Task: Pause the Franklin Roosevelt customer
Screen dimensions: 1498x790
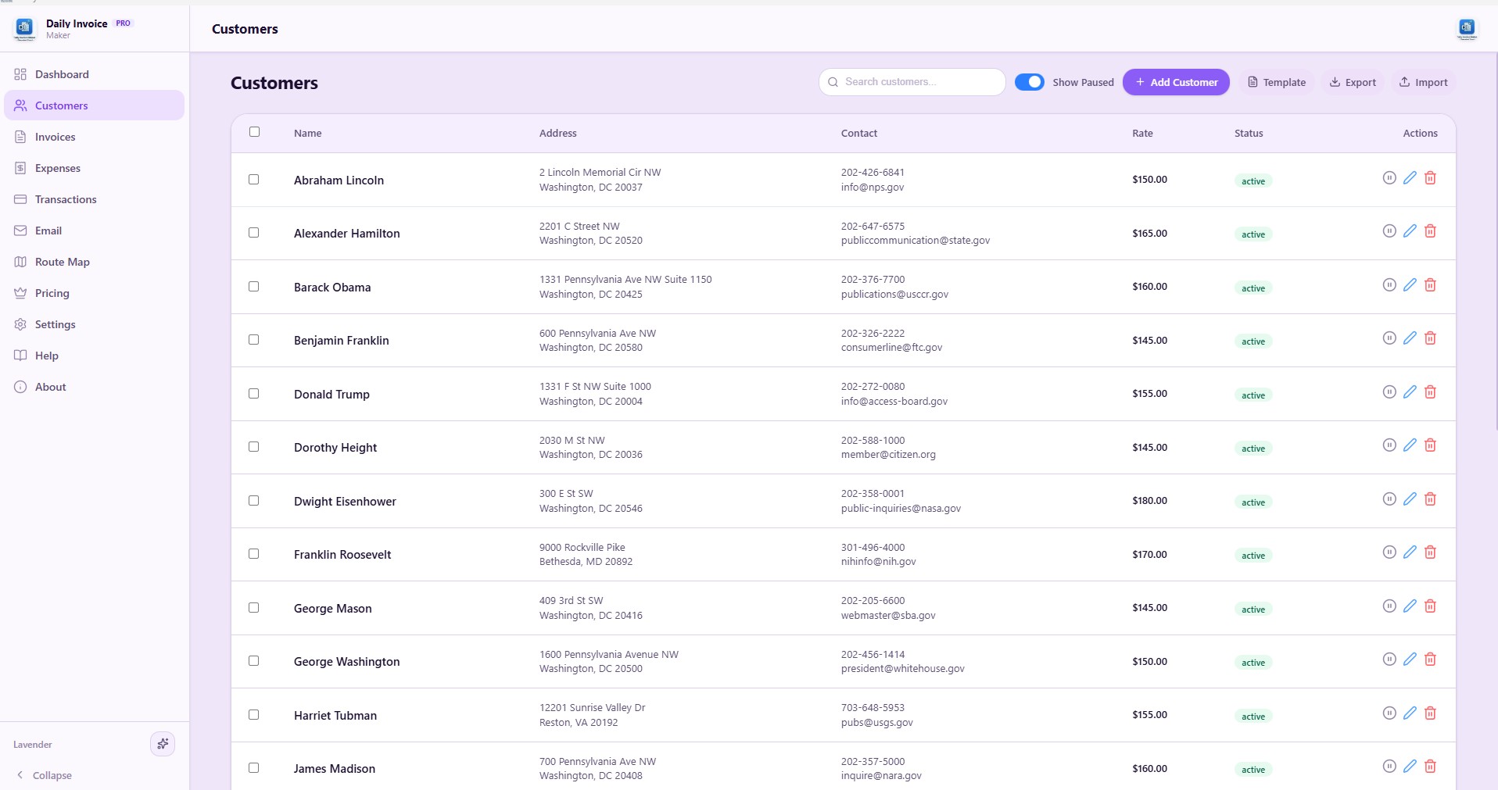Action: tap(1389, 552)
